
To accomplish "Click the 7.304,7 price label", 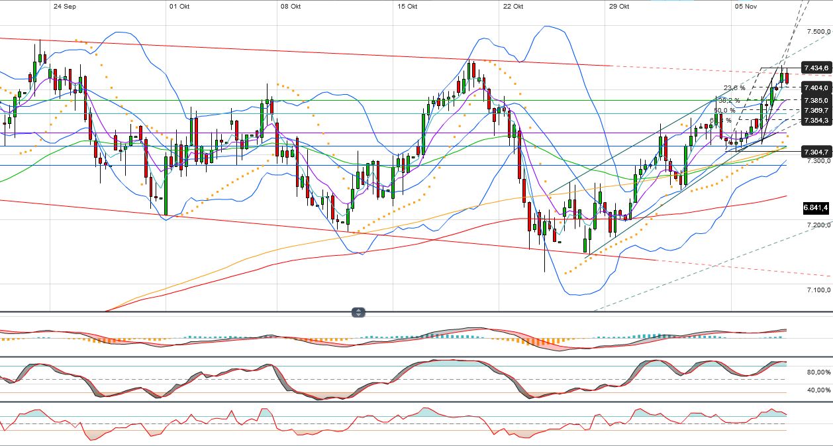I will click(x=816, y=152).
